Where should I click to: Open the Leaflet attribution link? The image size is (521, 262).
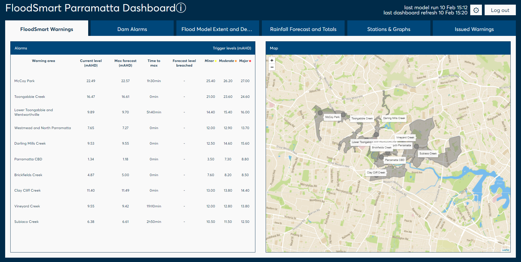(x=505, y=250)
